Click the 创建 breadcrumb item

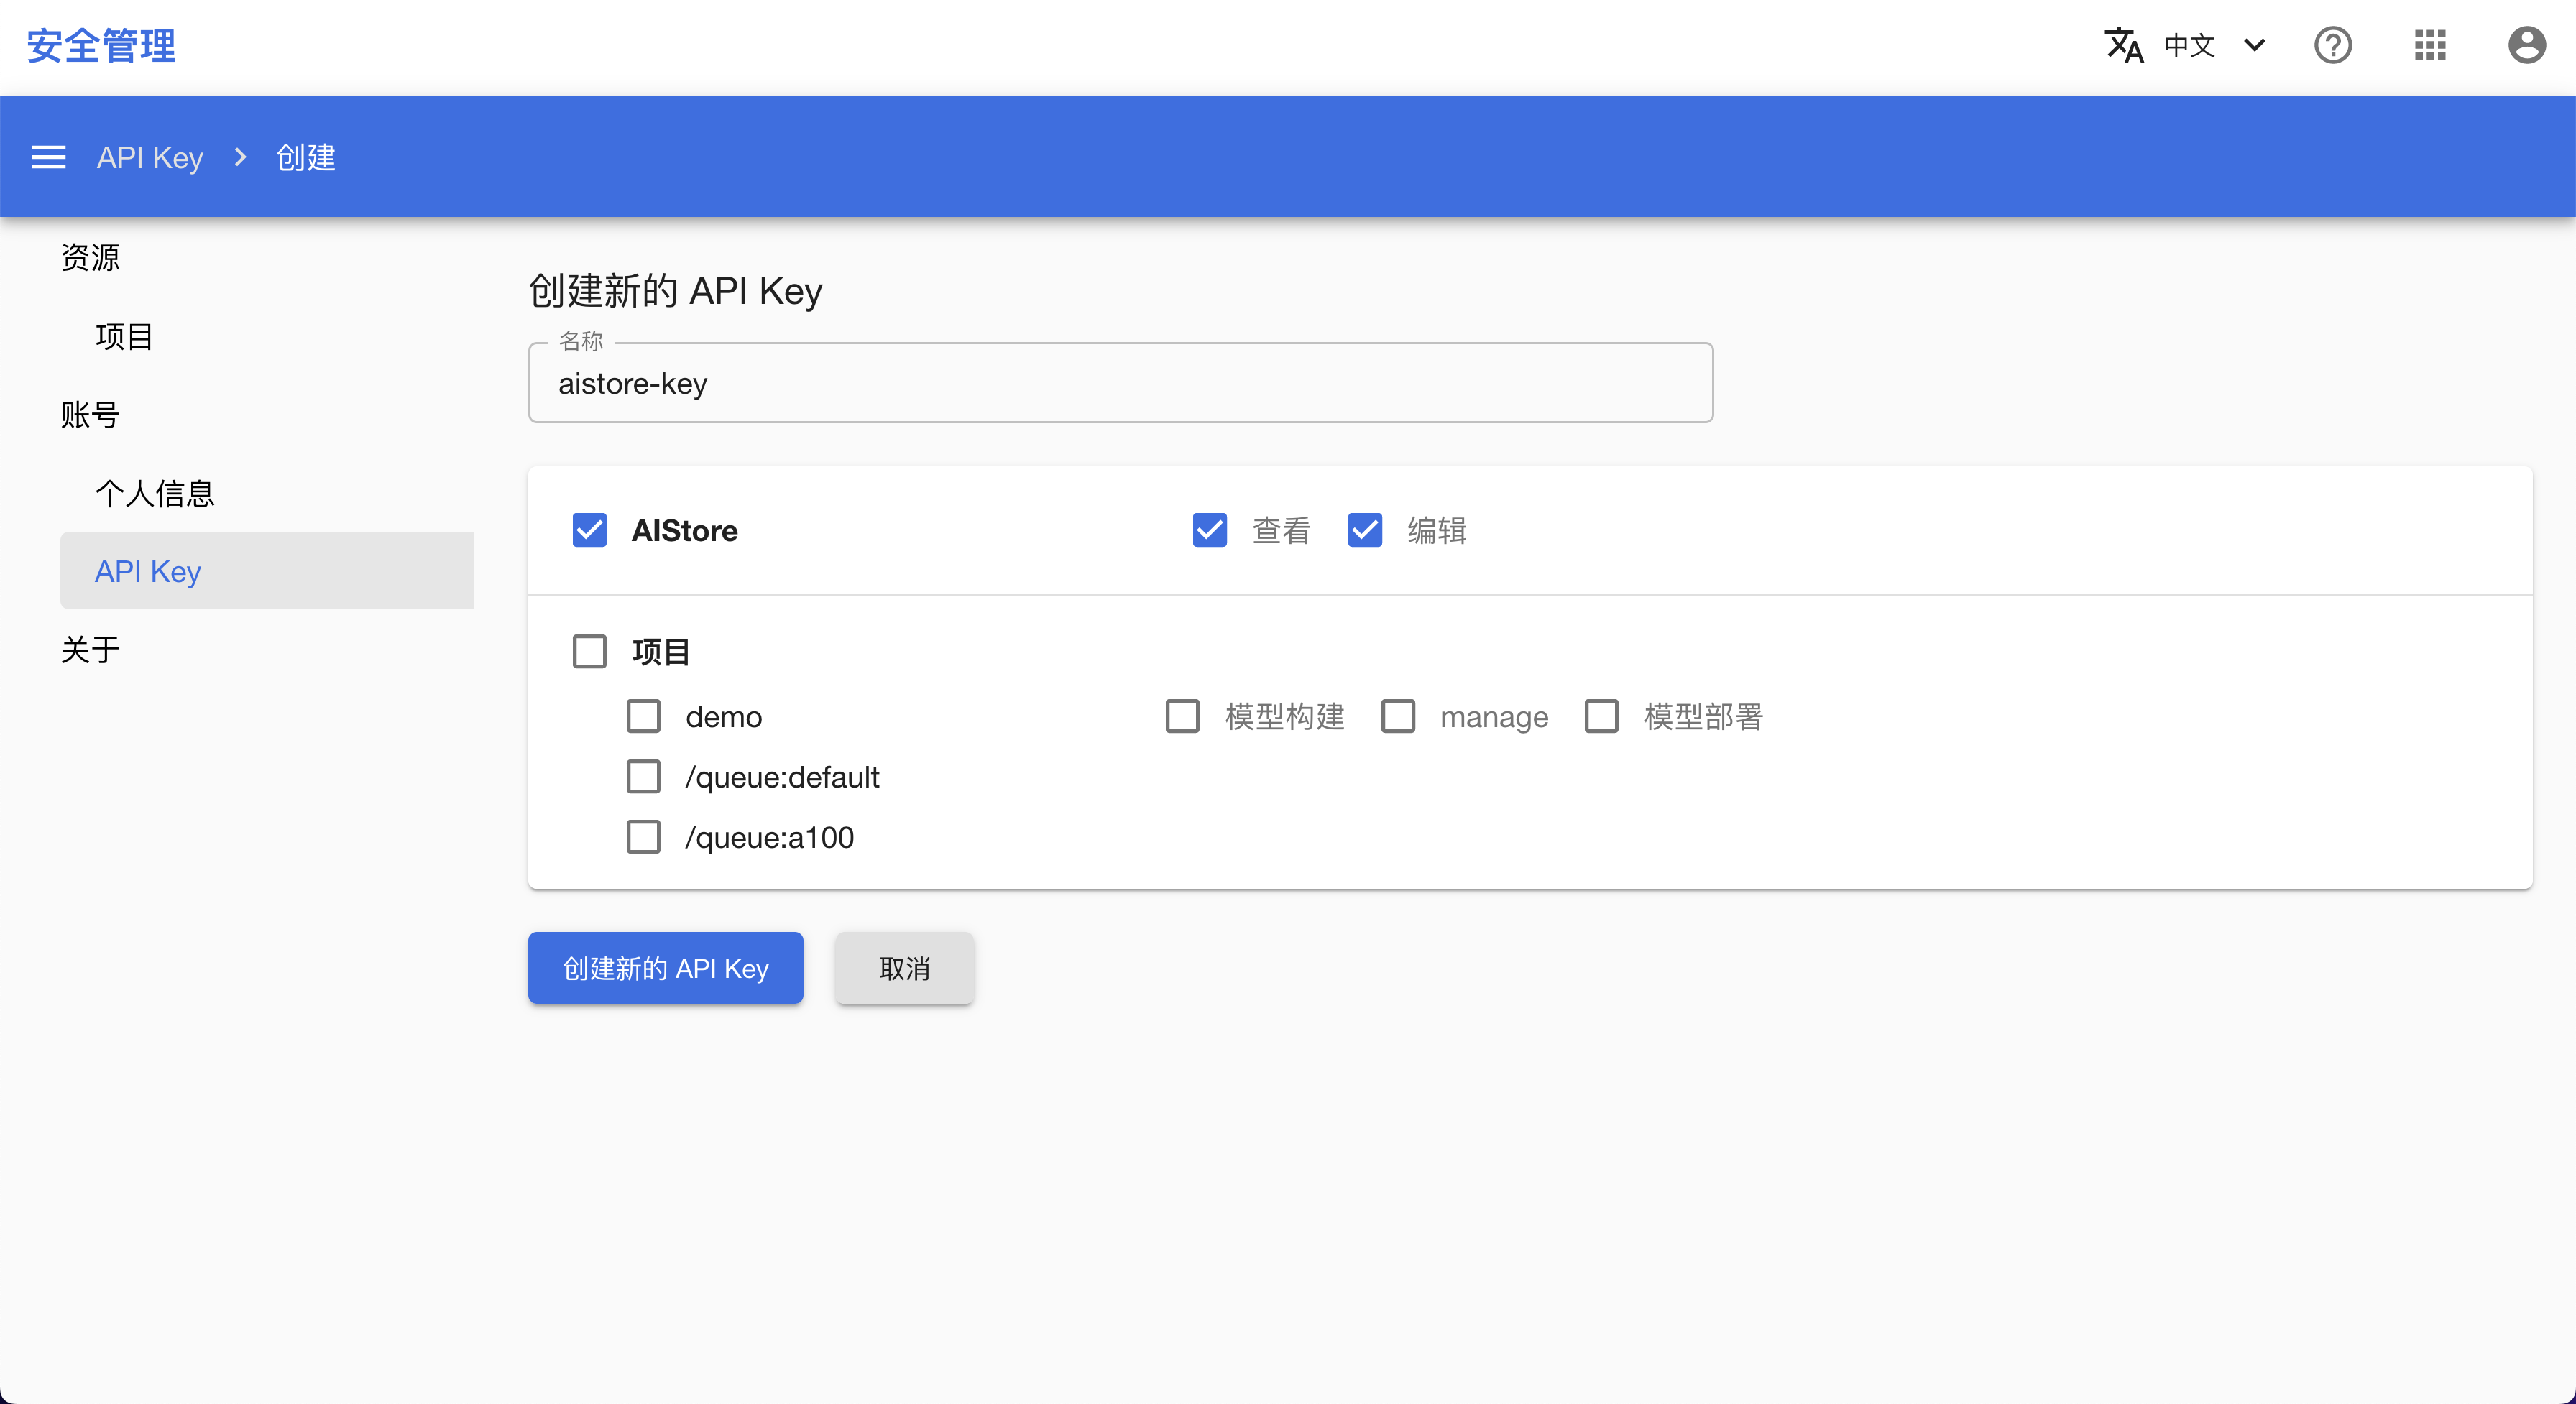click(x=306, y=157)
